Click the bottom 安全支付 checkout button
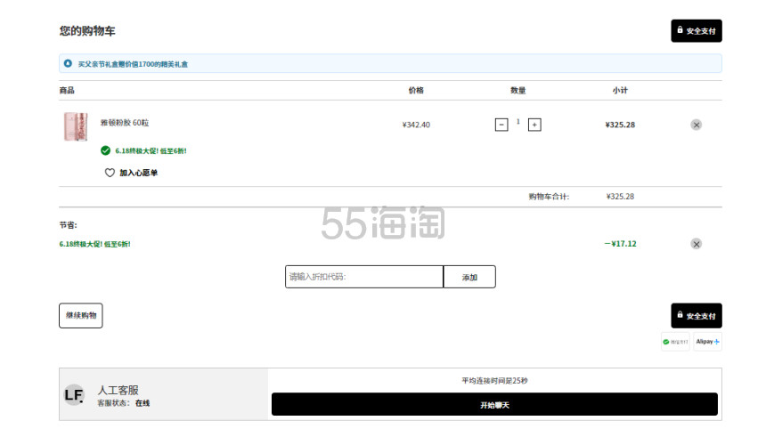This screenshot has height=445, width=766. (697, 316)
